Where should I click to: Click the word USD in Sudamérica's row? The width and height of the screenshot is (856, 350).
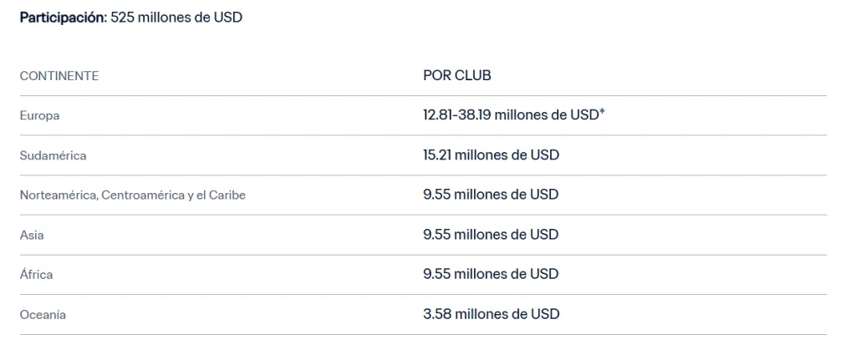544,155
